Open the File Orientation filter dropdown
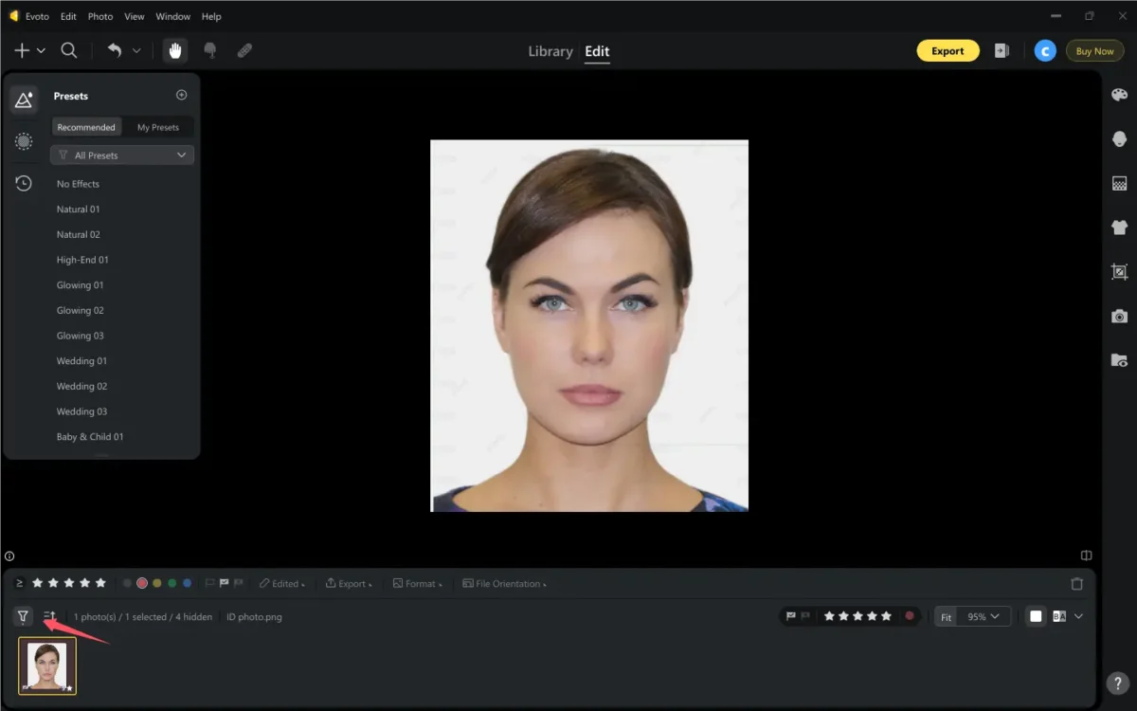 [504, 584]
